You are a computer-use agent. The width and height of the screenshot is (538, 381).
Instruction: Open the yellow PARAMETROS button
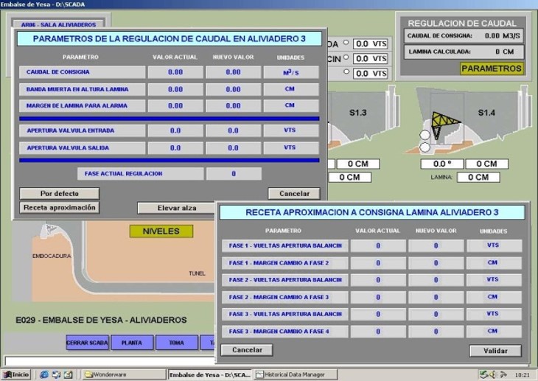(x=492, y=69)
